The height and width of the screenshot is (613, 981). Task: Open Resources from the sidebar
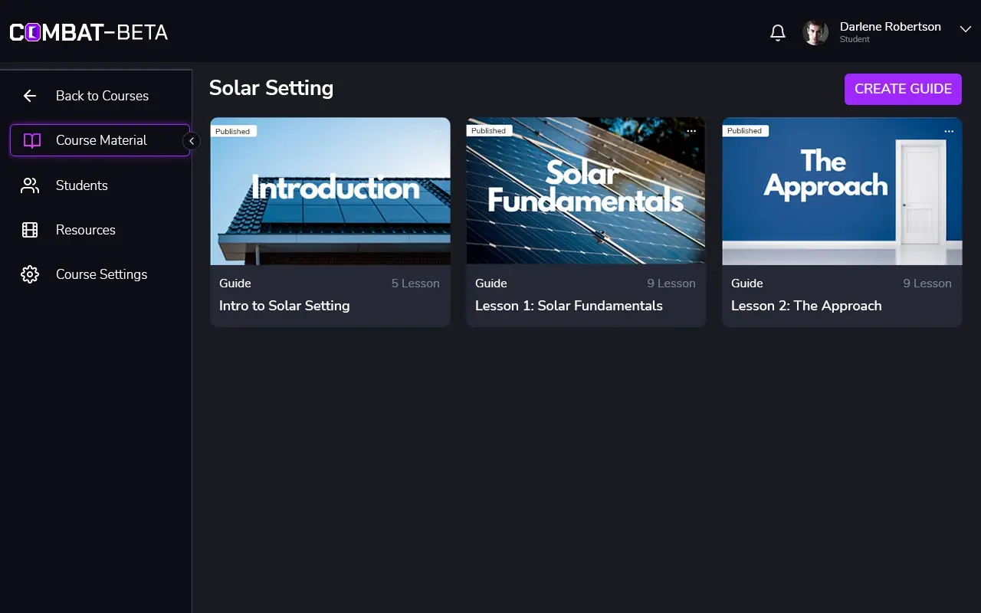tap(85, 230)
